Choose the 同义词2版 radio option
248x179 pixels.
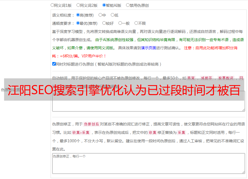[x=78, y=5]
